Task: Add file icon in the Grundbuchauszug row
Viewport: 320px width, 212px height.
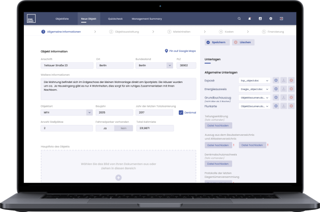Action: [276, 97]
